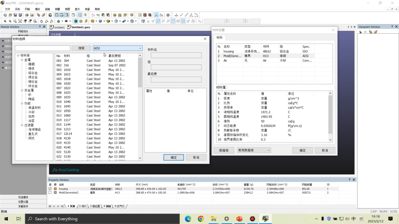Click the new file icon in toolbar

point(5,15)
